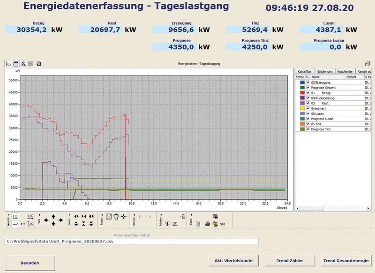Toggle visibility of Prognose Lusan channel

click(x=307, y=118)
